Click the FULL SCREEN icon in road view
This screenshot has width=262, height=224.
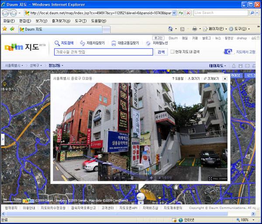click(210, 179)
